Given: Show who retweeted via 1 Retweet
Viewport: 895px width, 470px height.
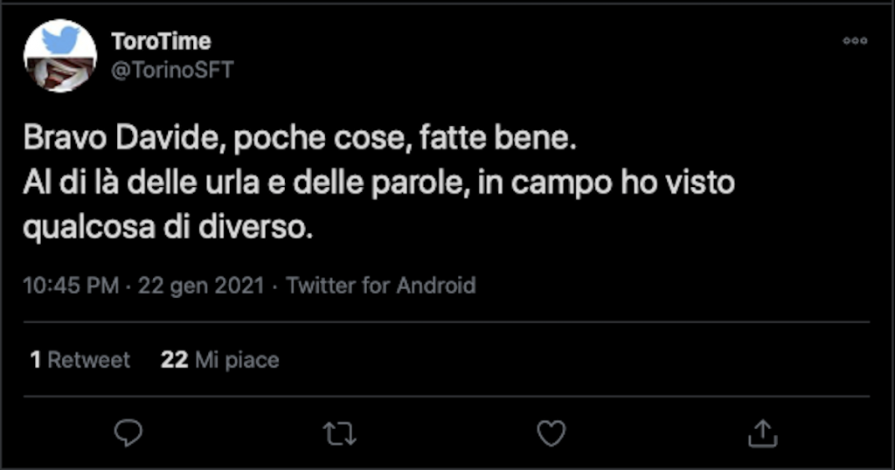Looking at the screenshot, I should click(80, 360).
